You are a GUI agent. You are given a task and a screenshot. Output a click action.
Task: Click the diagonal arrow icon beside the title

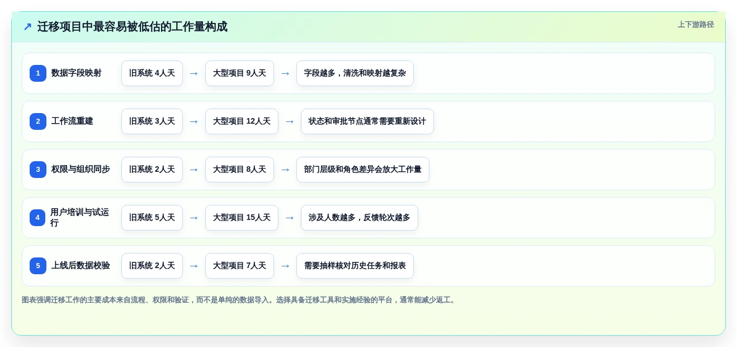click(x=27, y=27)
